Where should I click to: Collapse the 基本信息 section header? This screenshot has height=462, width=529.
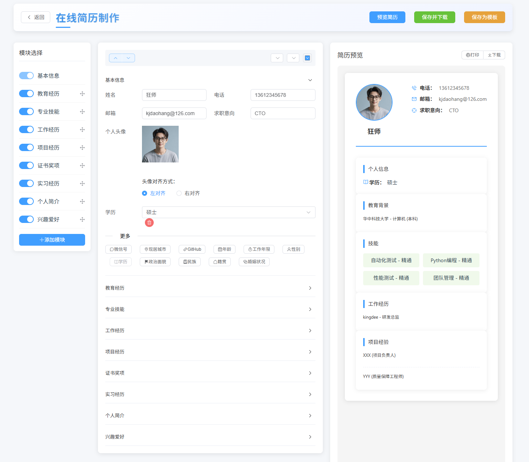[x=310, y=80]
